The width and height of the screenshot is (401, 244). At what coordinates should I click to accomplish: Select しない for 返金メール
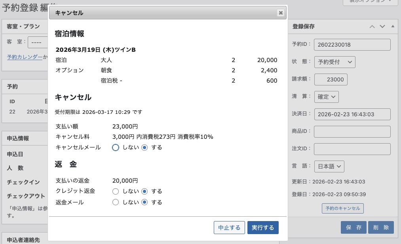[116, 202]
